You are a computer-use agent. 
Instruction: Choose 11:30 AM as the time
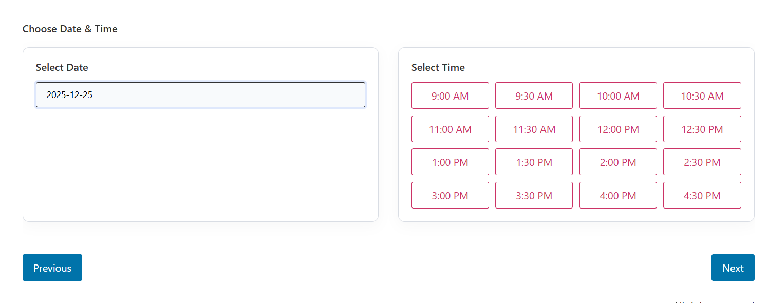(x=534, y=129)
